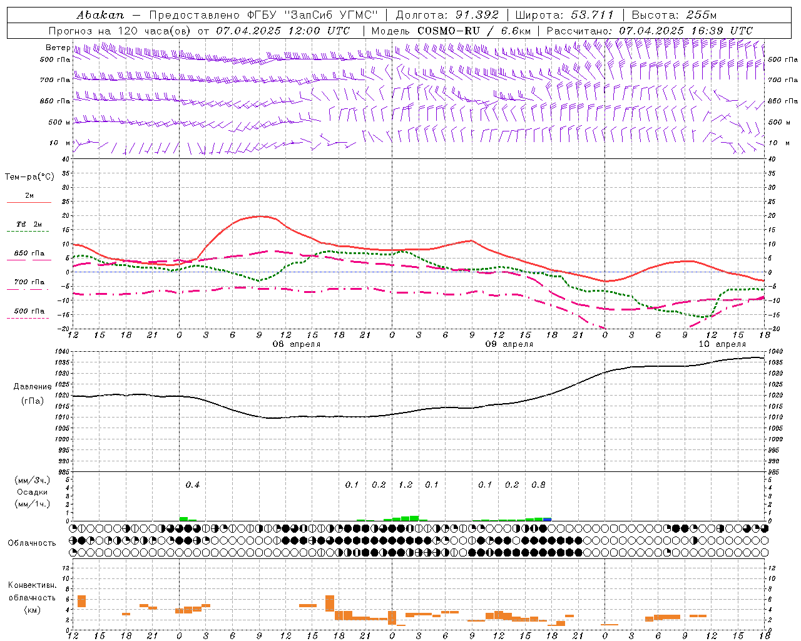
Task: Click the Осадки precipitation label
Action: (x=33, y=492)
